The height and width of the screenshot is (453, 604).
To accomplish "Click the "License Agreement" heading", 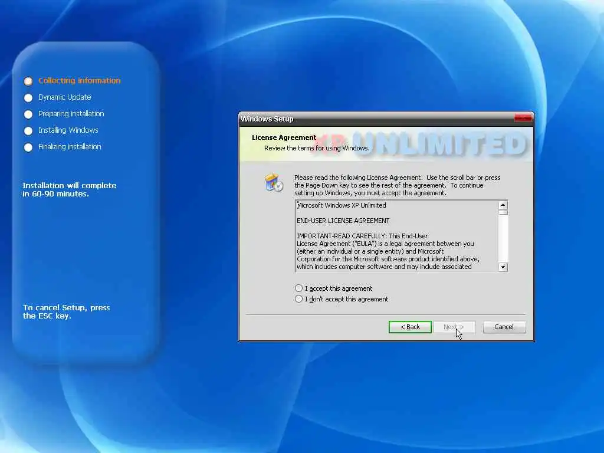I will click(x=284, y=137).
